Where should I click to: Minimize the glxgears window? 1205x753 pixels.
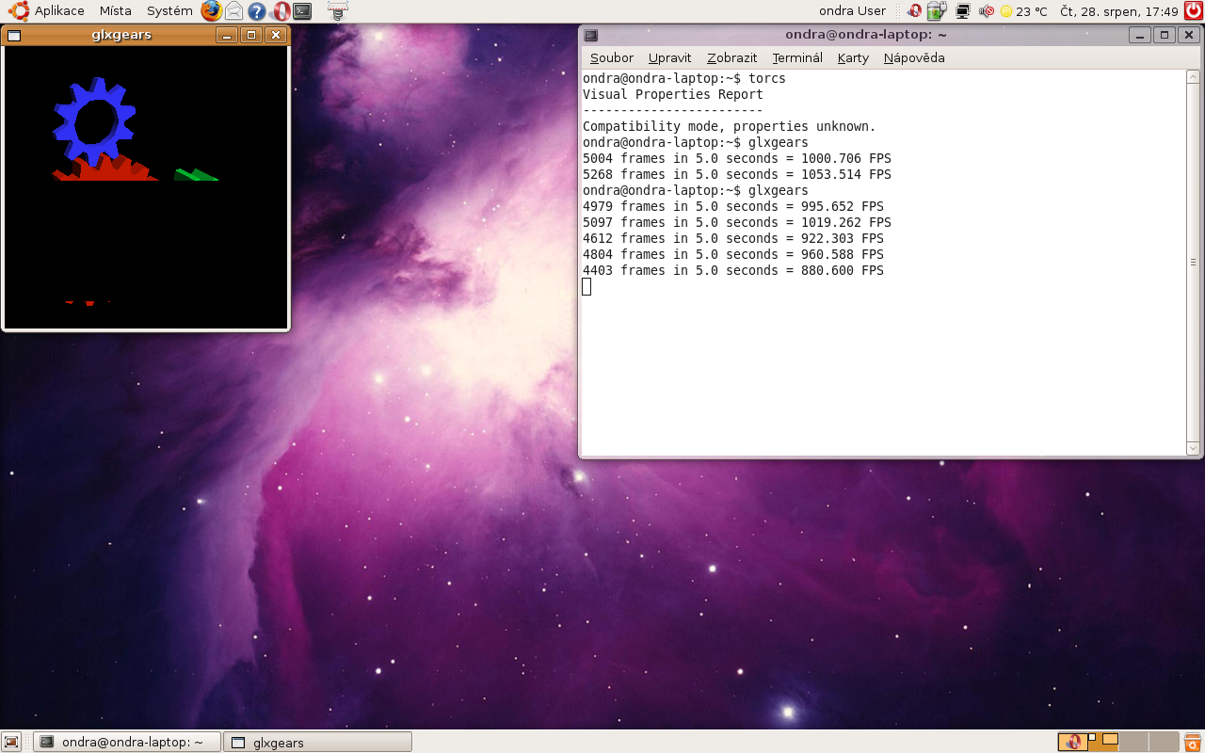tap(227, 35)
